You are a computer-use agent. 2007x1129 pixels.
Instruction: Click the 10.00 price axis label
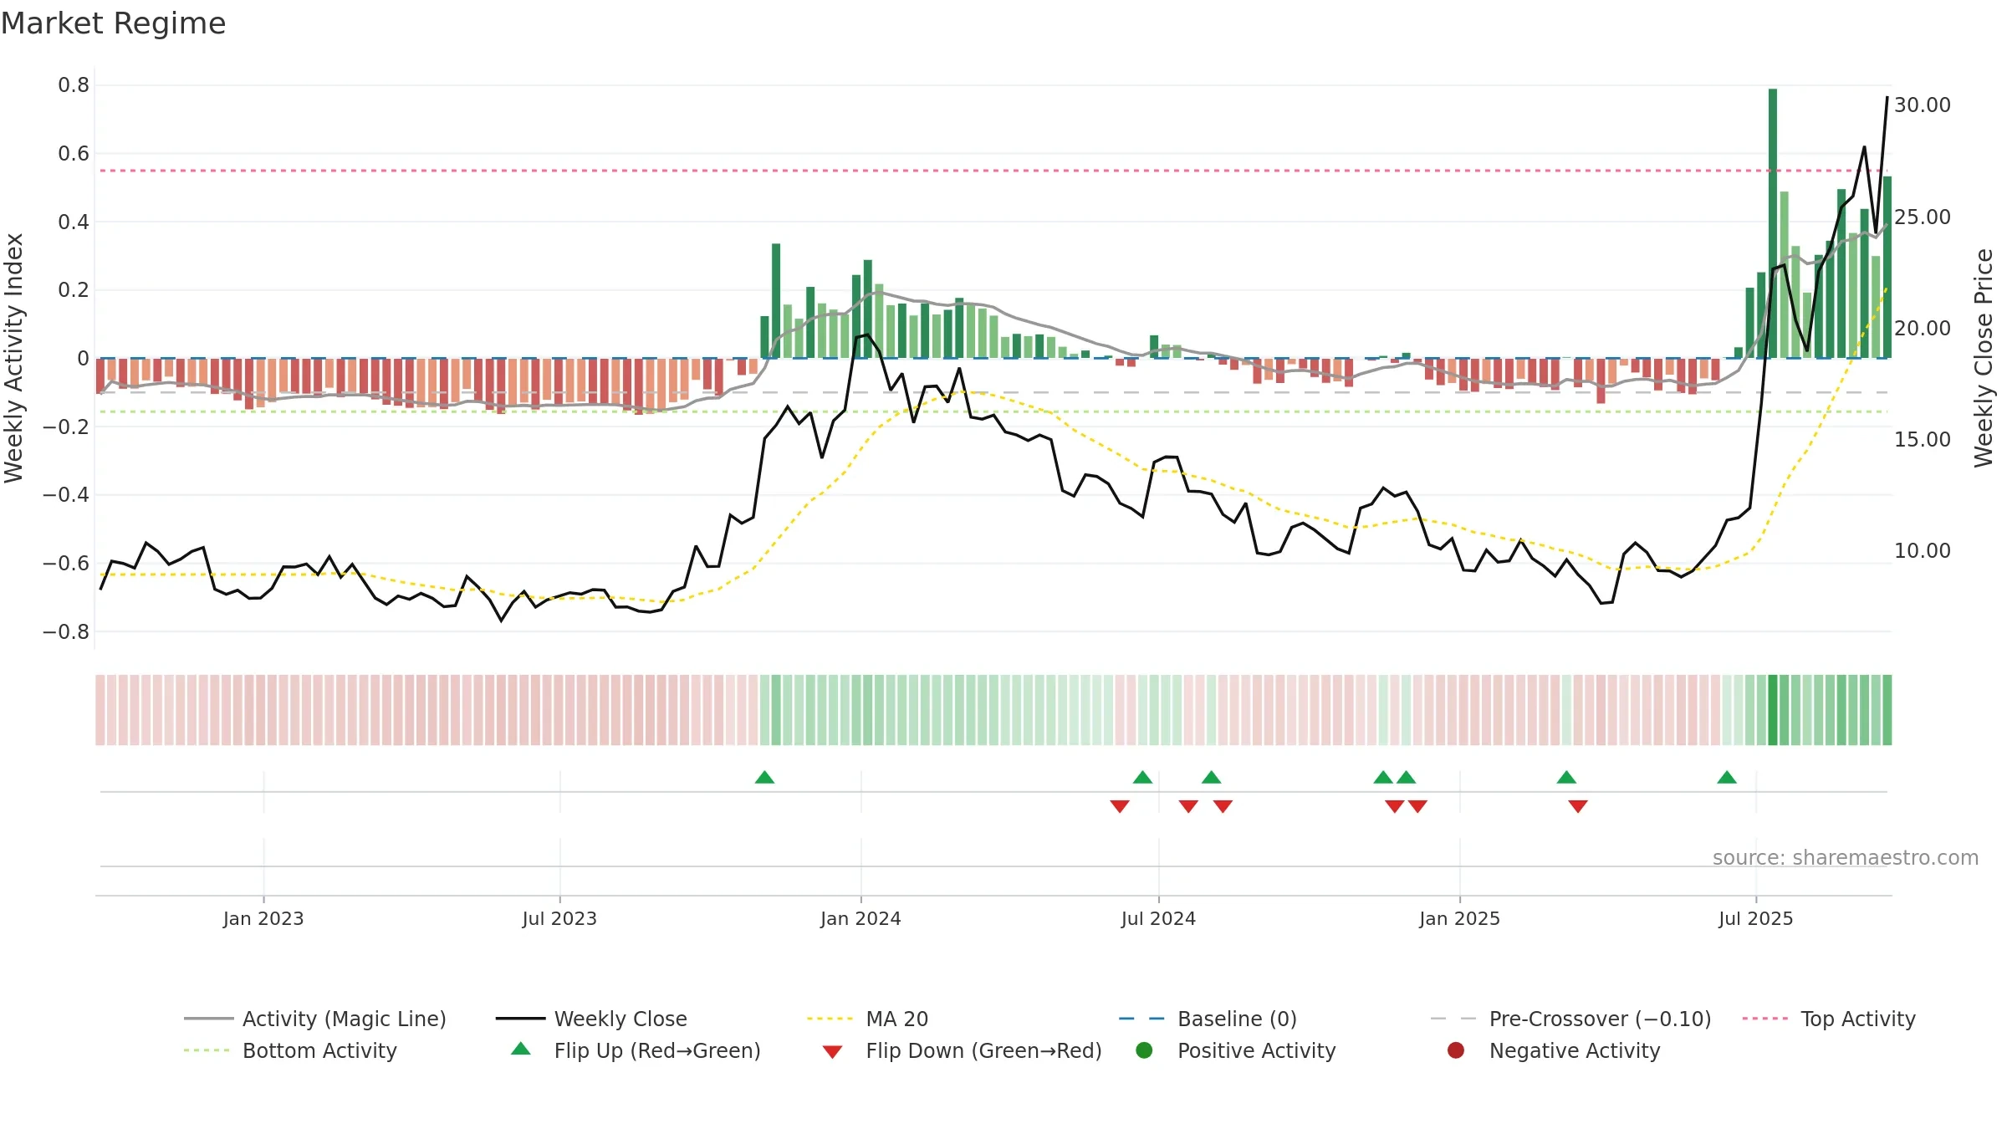click(x=1923, y=550)
